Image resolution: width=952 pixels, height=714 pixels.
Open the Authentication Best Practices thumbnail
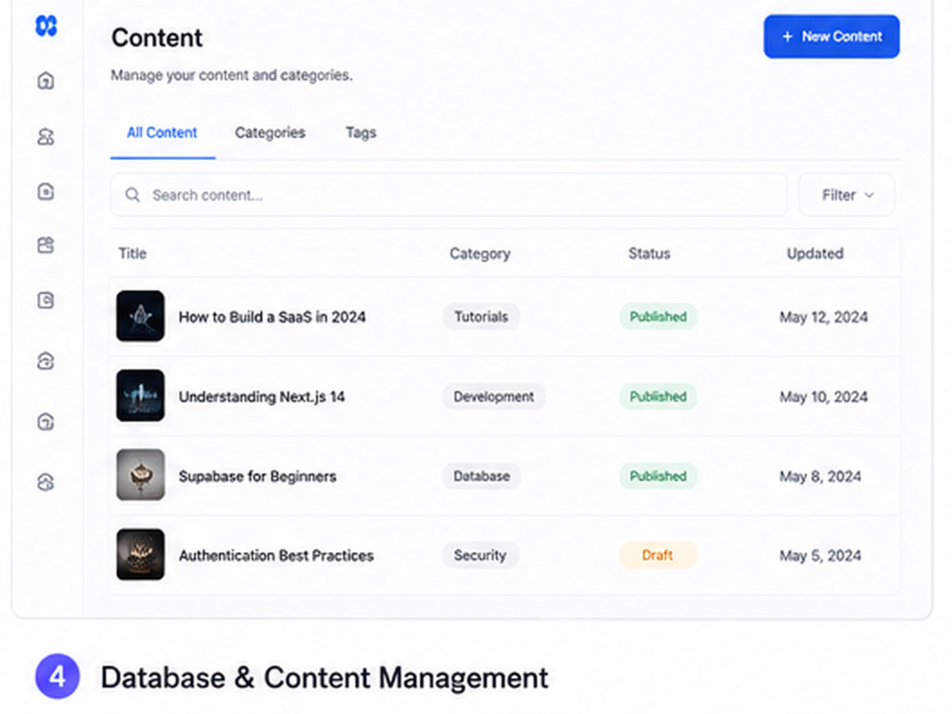140,554
